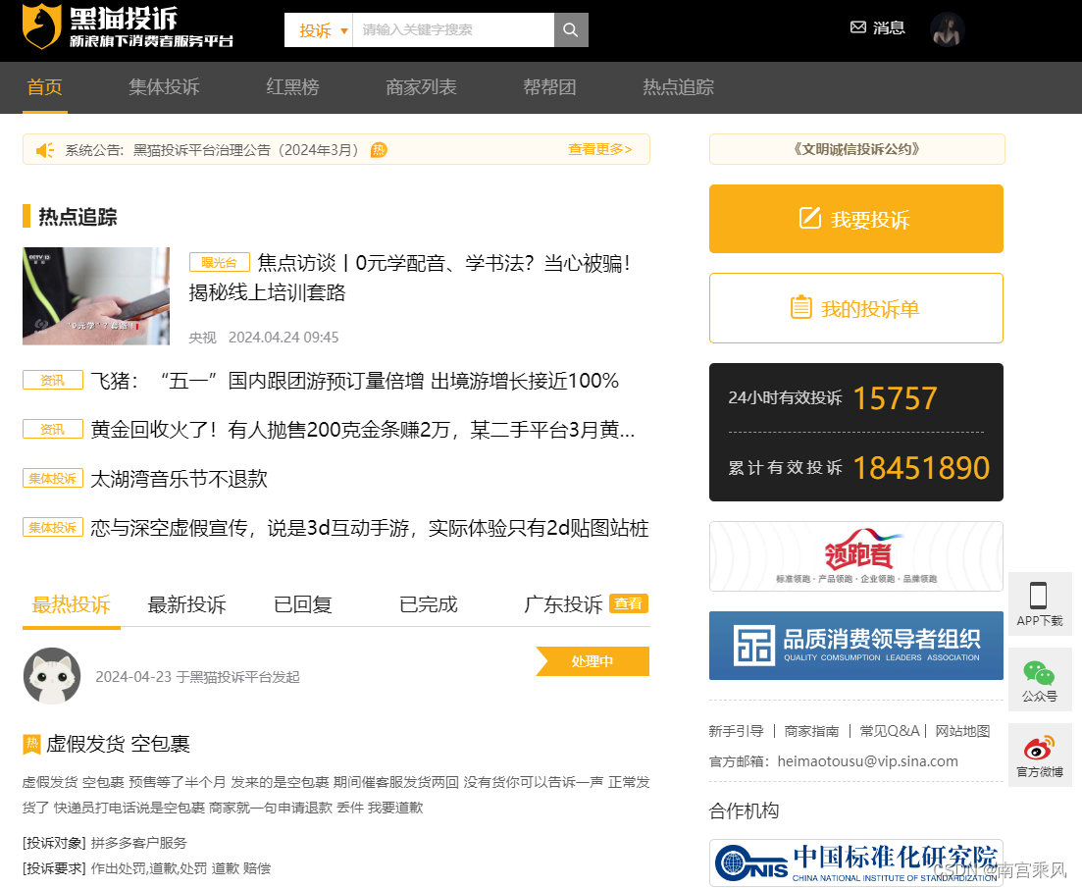Open the 消息 envelope icon
This screenshot has height=888, width=1082.
(x=857, y=27)
